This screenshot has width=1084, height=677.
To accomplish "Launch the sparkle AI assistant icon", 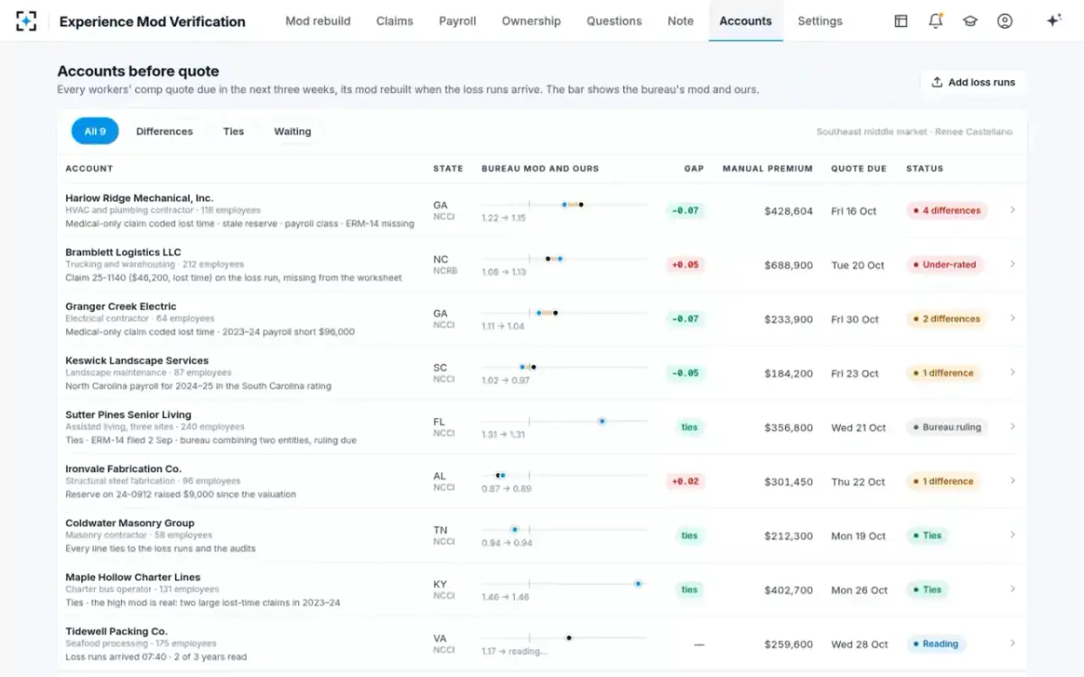I will click(1053, 21).
